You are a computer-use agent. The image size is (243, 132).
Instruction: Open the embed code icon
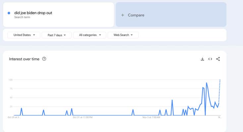point(210,59)
